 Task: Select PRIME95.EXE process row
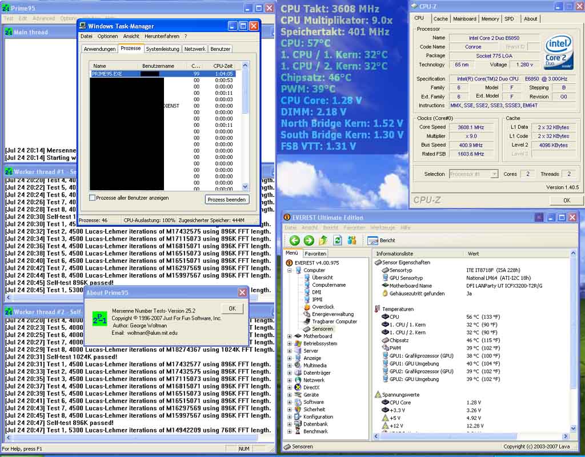point(163,74)
